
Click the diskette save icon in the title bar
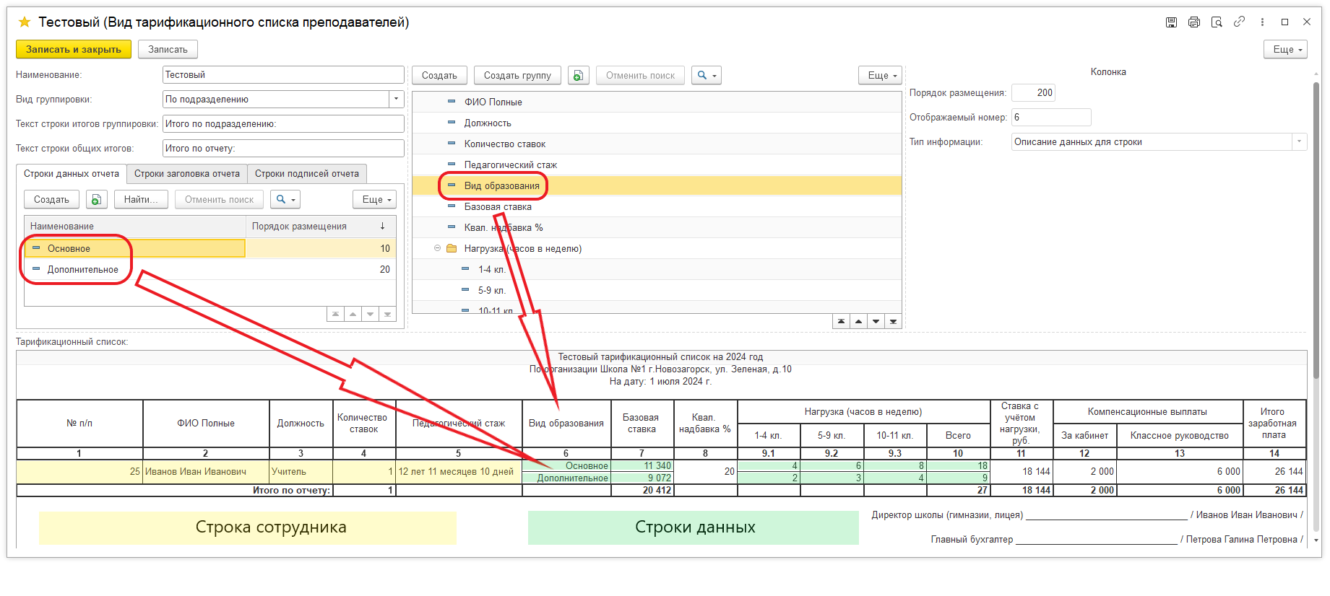point(1171,22)
